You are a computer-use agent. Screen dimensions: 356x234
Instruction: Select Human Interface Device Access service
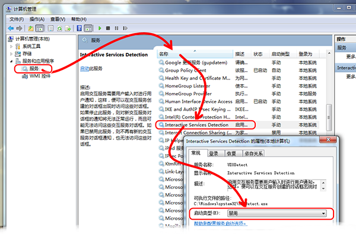click(x=239, y=101)
